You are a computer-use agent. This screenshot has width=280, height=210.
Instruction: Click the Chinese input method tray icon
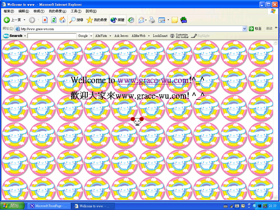259,206
